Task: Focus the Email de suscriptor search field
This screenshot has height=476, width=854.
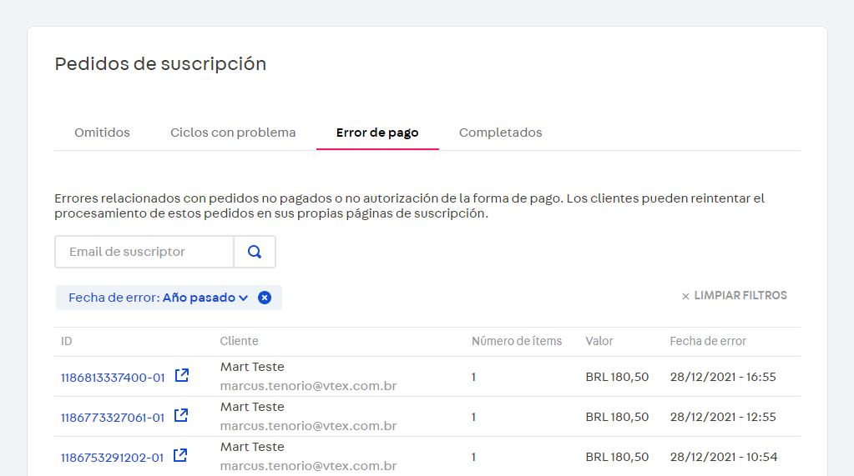Action: pyautogui.click(x=144, y=252)
